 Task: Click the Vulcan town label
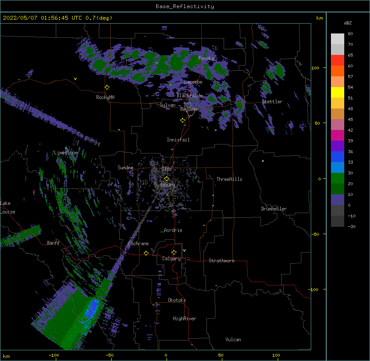[233, 340]
